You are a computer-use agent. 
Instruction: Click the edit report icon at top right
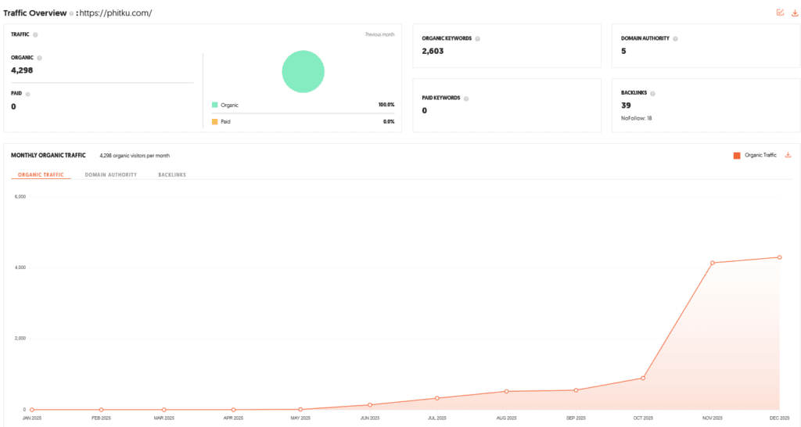click(780, 13)
